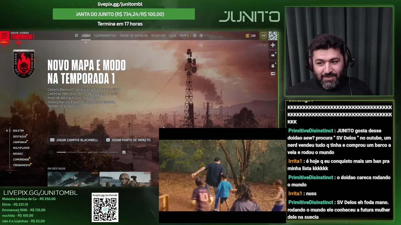Click the streamer webcam feed
Image resolution: width=401 pixels, height=225 pixels.
(x=339, y=51)
